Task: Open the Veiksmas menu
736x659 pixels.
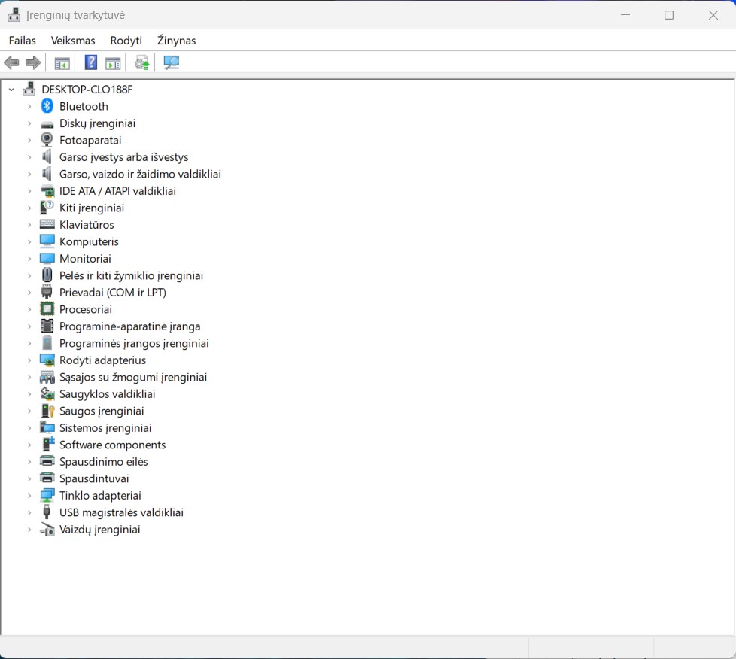Action: pos(73,41)
